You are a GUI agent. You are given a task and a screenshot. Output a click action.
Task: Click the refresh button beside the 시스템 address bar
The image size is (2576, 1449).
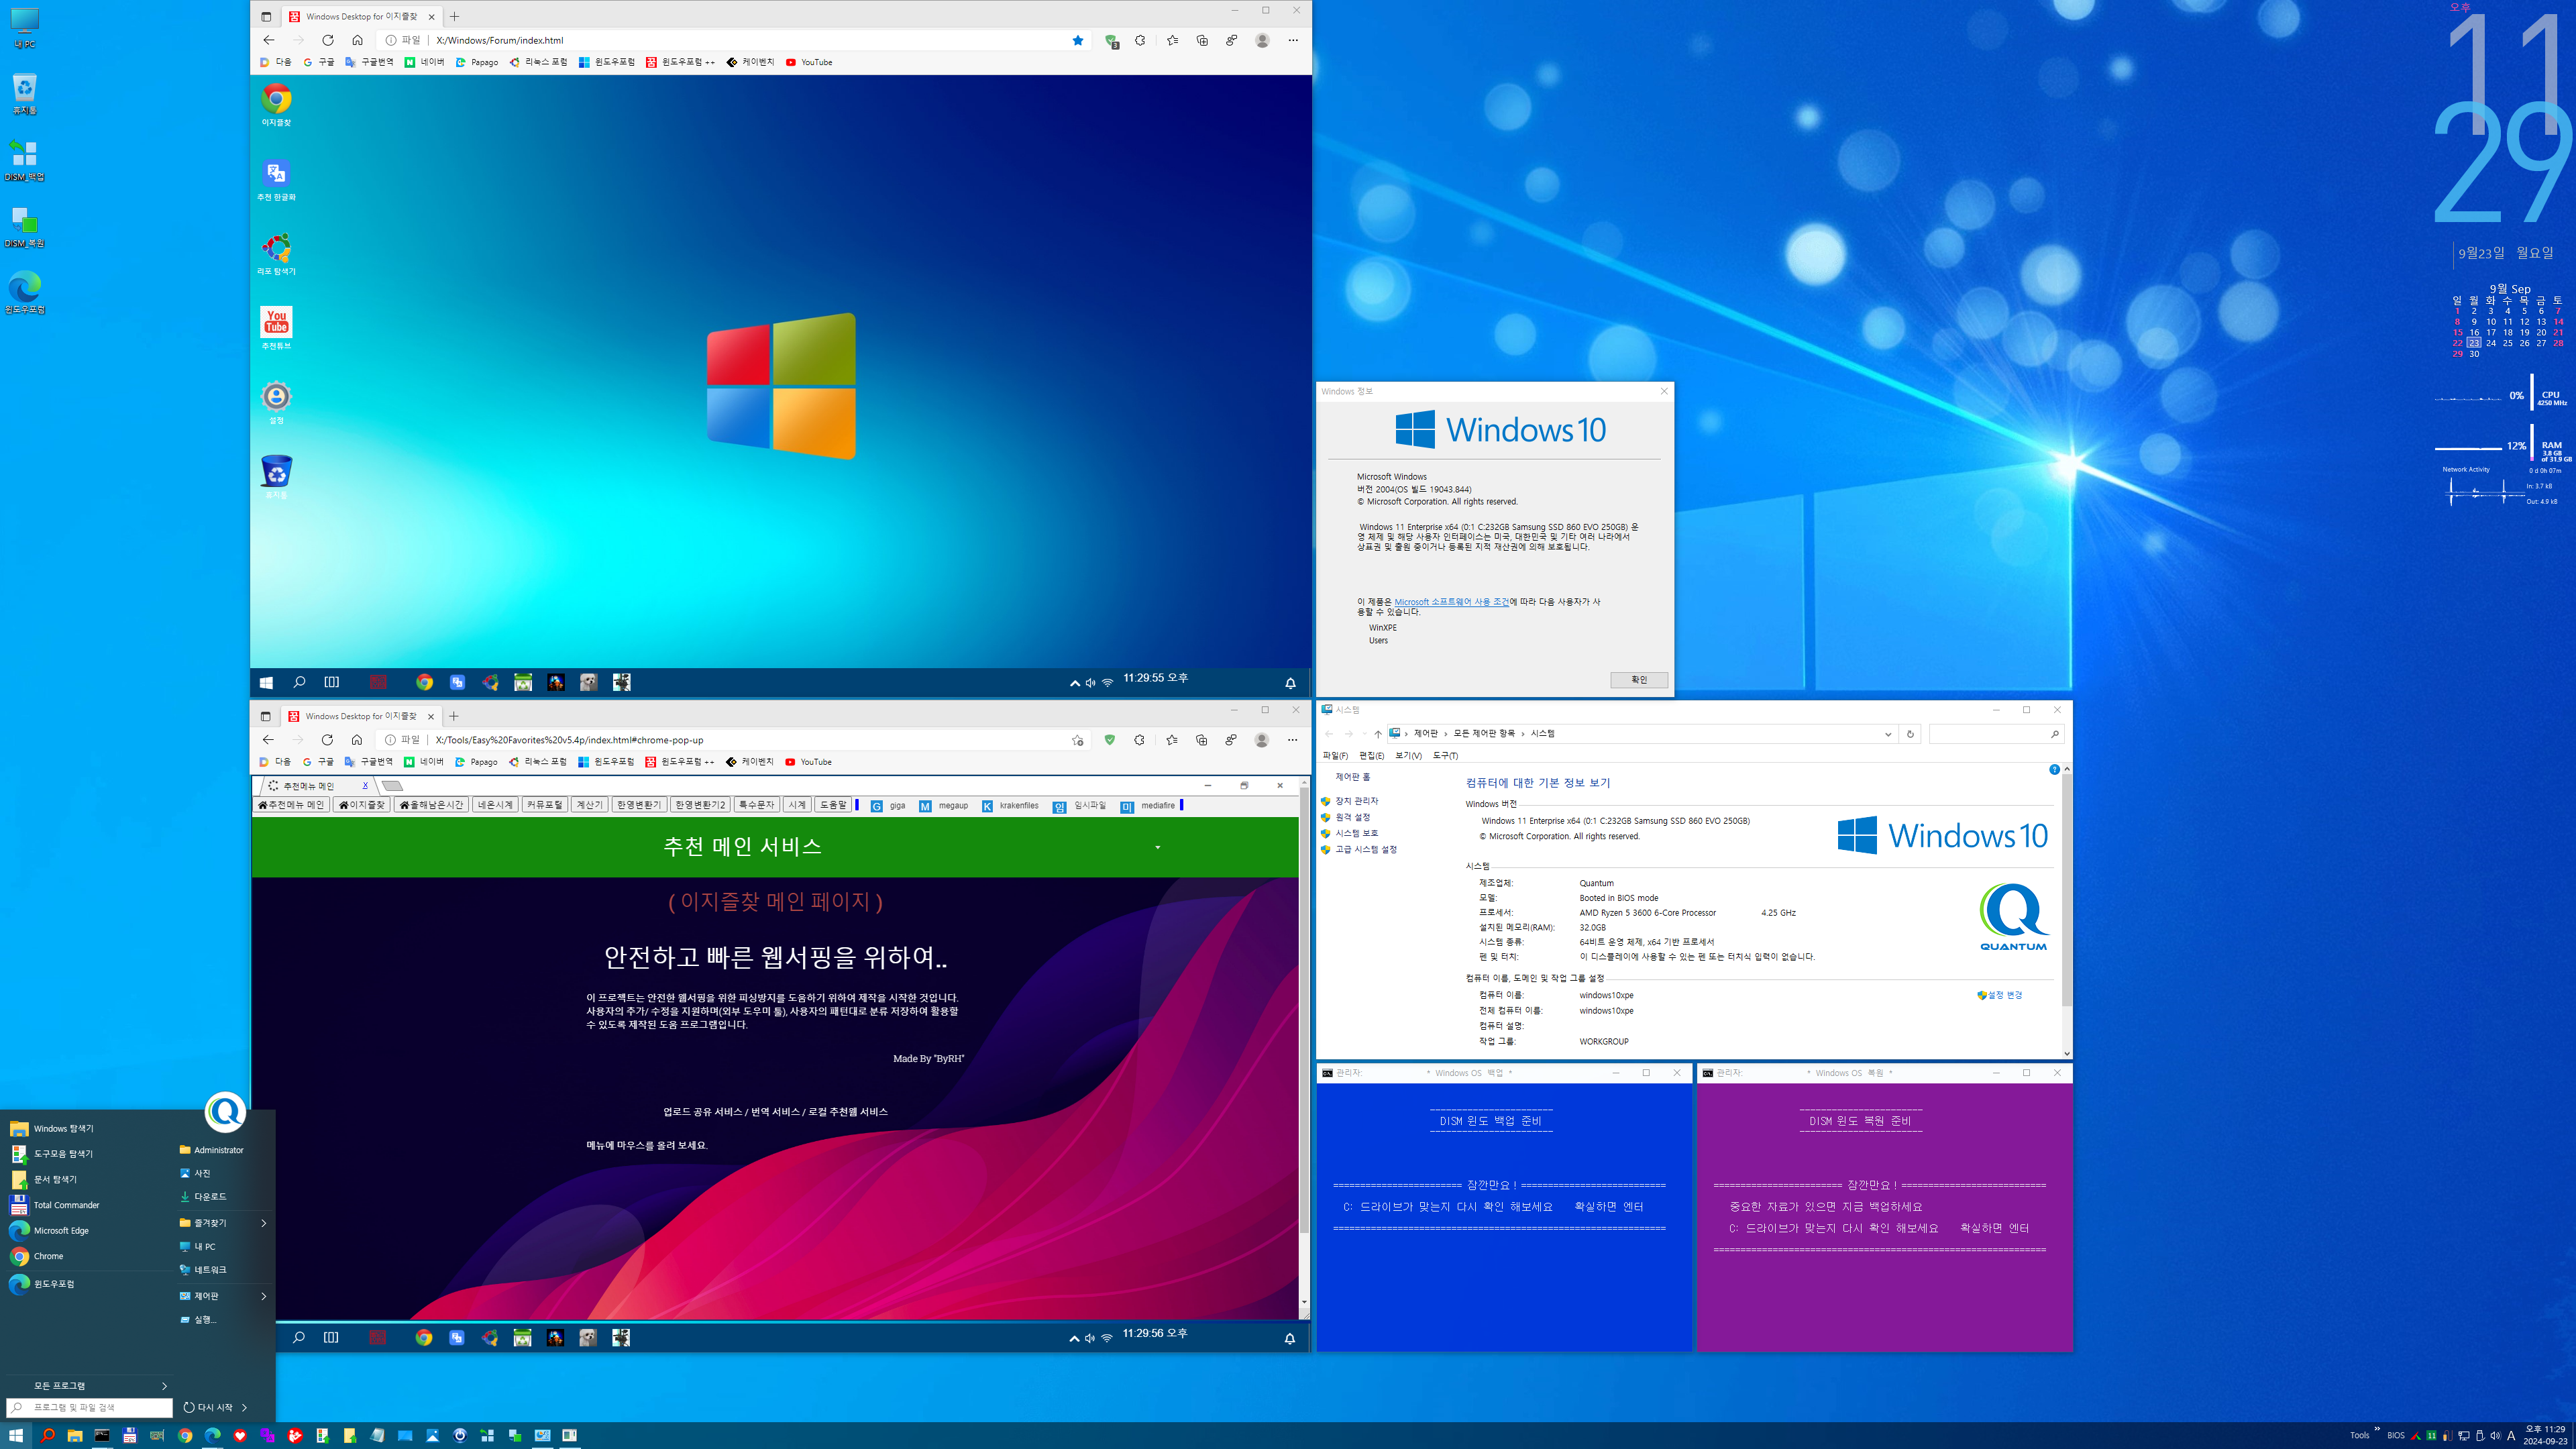pyautogui.click(x=1910, y=734)
